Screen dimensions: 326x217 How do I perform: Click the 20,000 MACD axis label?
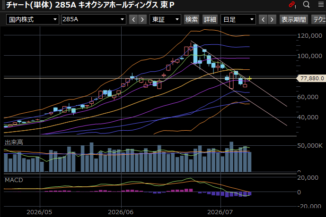coord(308,178)
